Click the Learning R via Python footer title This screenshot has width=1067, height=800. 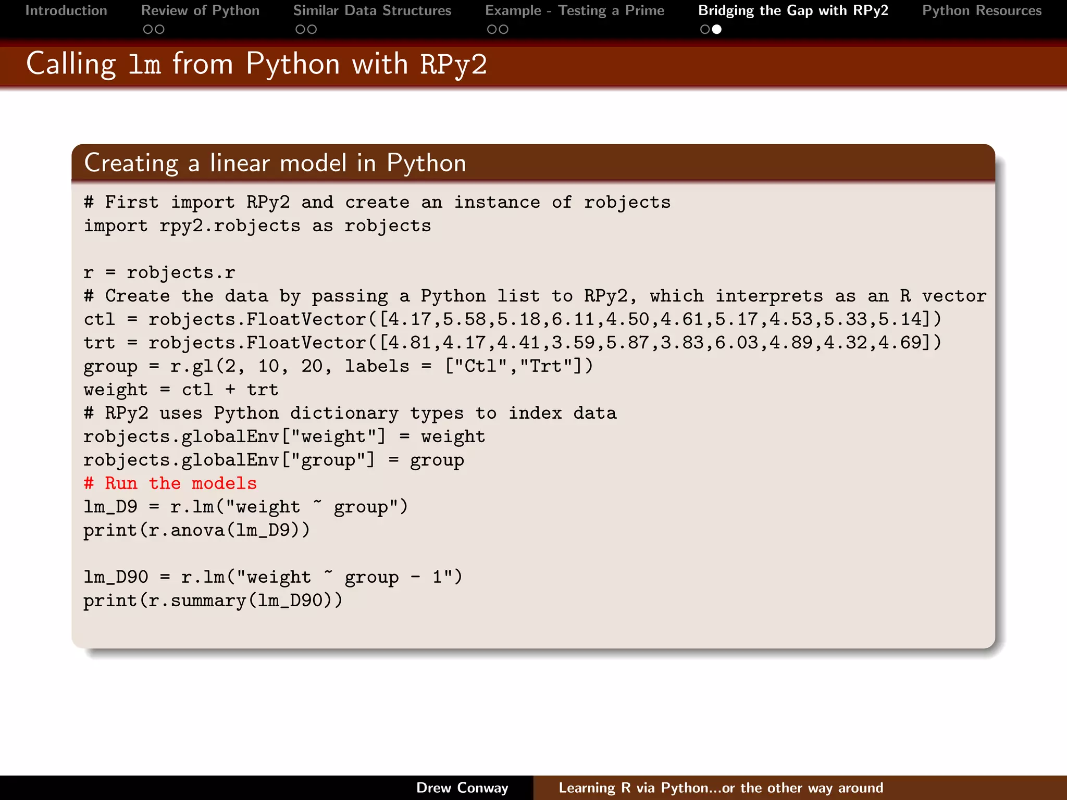tap(721, 787)
